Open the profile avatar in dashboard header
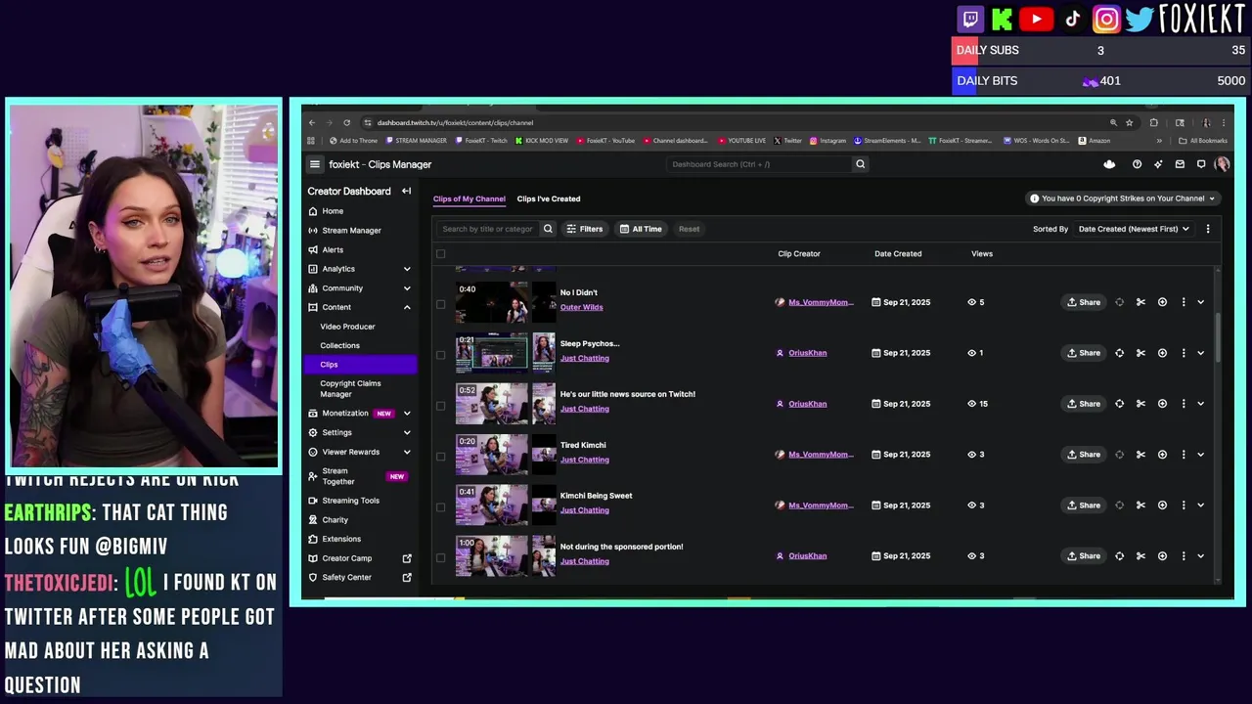1252x704 pixels. pos(1222,164)
